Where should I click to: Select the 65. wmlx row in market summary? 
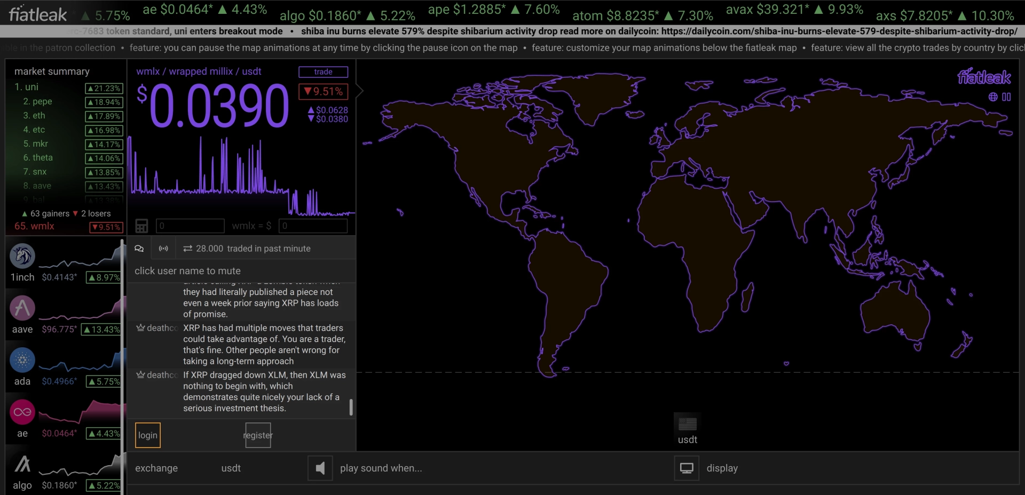tap(68, 227)
